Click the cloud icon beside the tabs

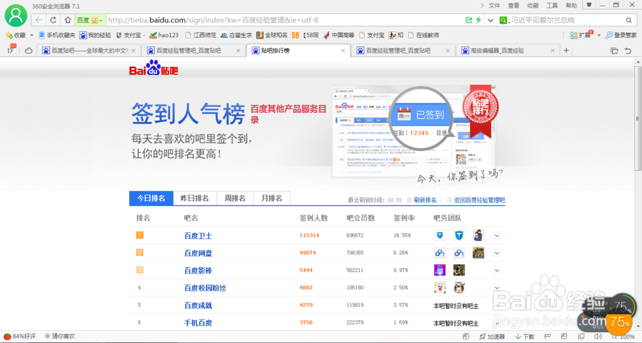tap(28, 50)
